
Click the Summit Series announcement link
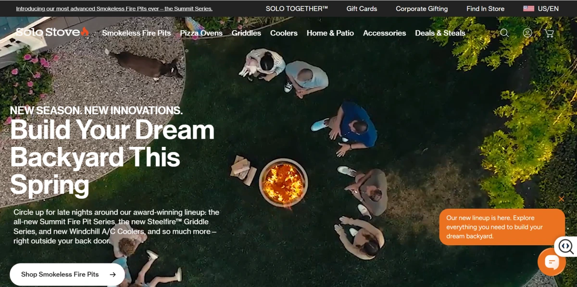(x=114, y=9)
